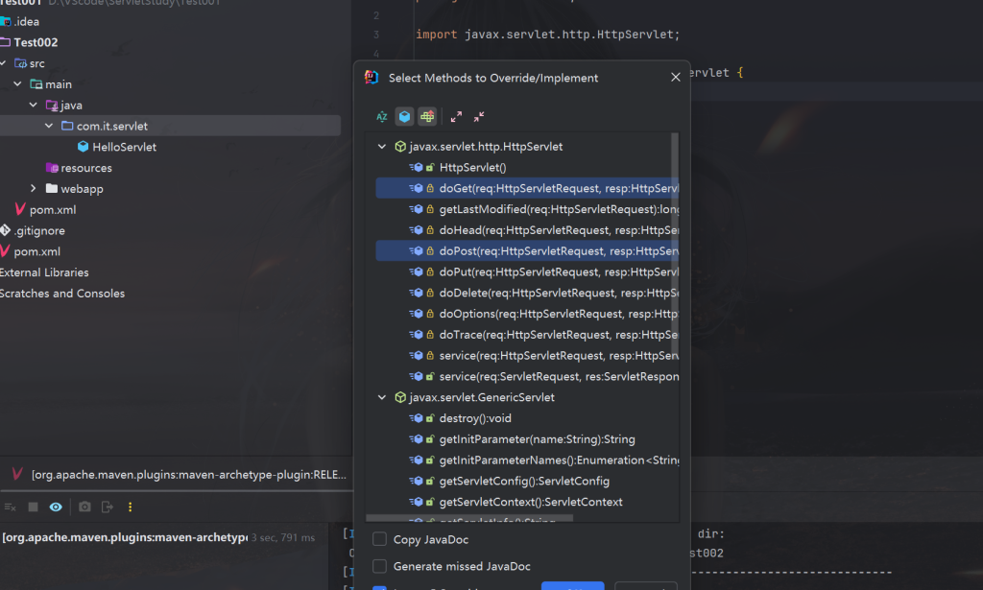Click the Expand All arrows icon
This screenshot has height=590, width=983.
coord(456,116)
